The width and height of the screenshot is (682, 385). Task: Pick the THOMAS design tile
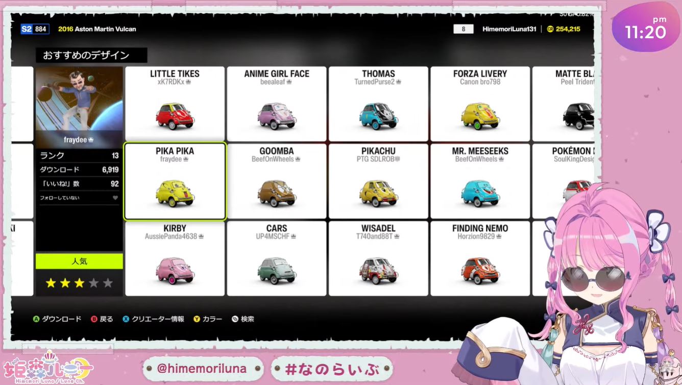(378, 104)
